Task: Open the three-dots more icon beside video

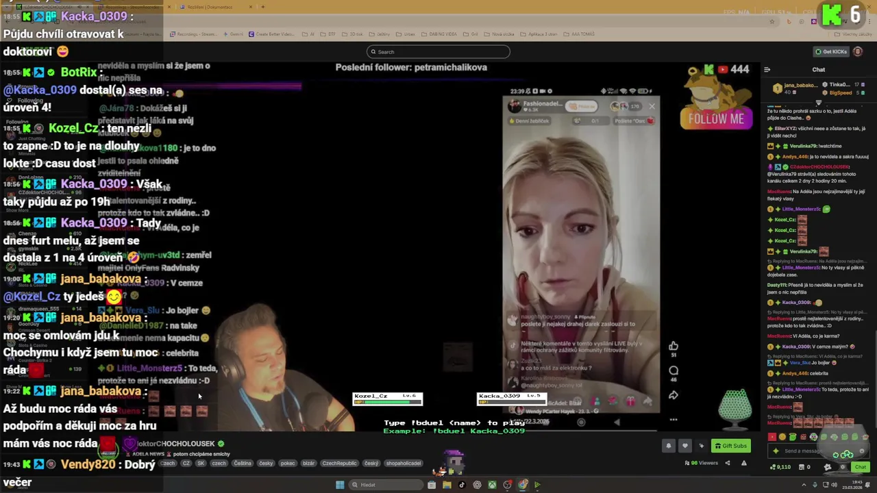Action: [x=674, y=420]
